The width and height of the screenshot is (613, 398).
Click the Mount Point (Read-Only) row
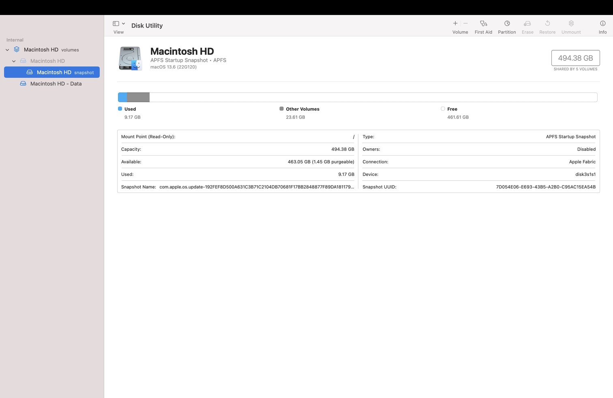238,137
